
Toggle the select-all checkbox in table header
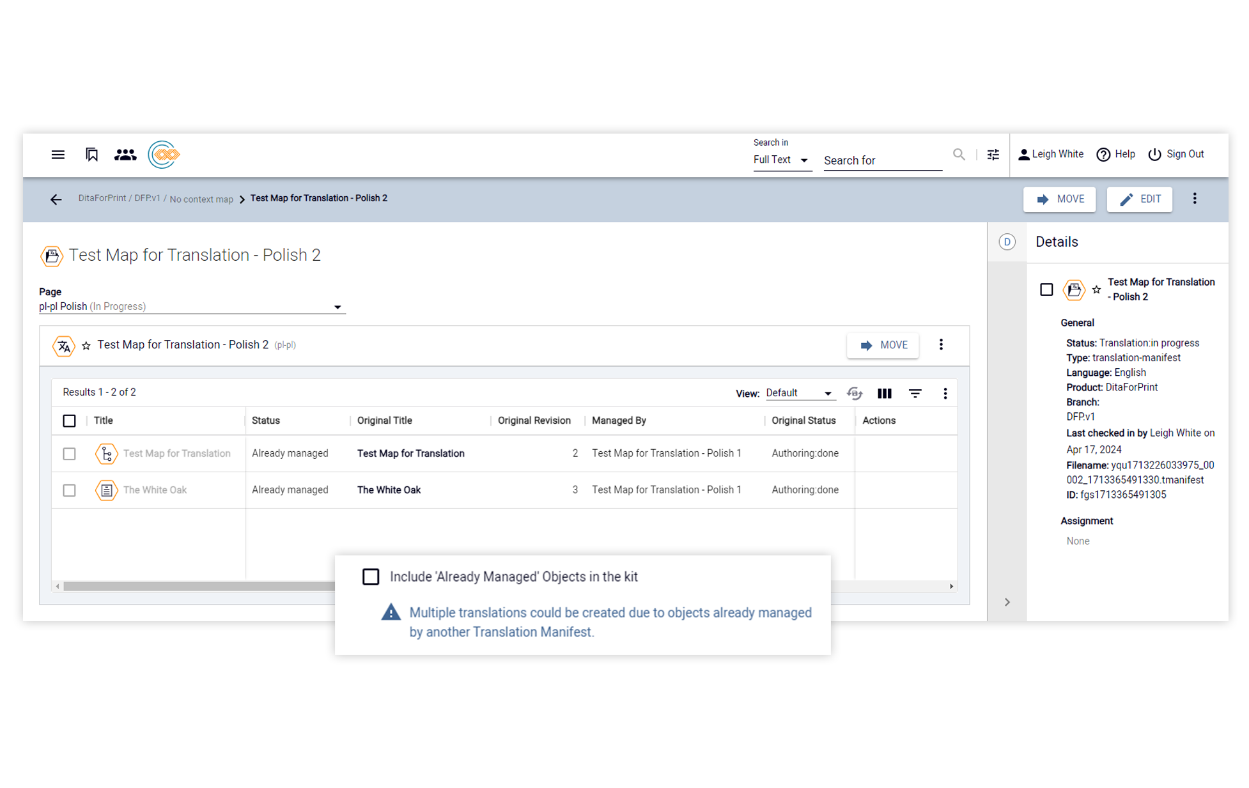click(x=69, y=421)
